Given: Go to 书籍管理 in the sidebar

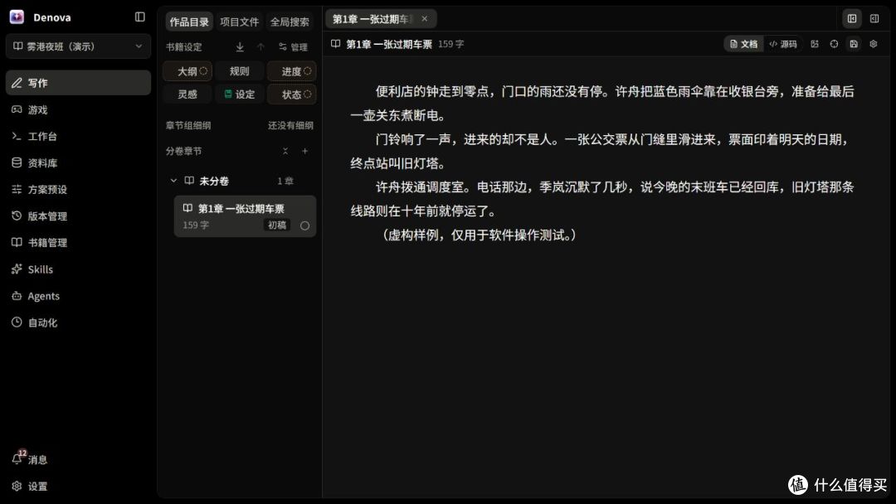Looking at the screenshot, I should (x=78, y=243).
